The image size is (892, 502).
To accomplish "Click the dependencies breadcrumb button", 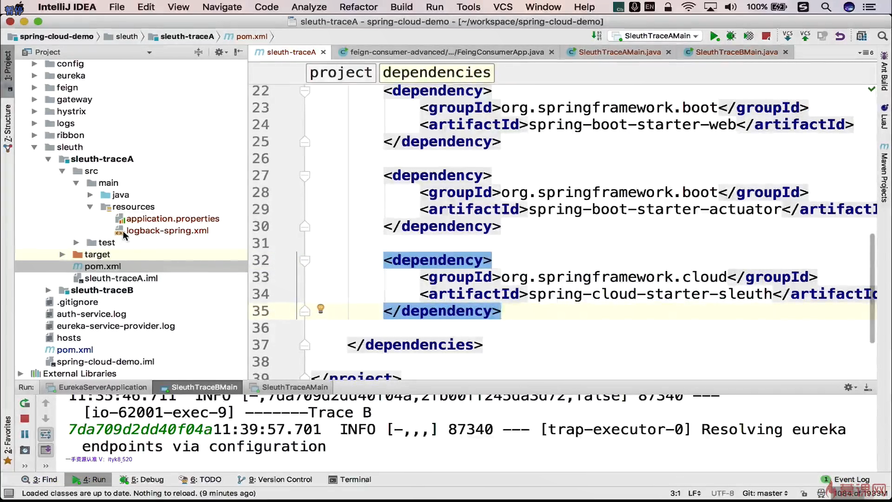I will pyautogui.click(x=436, y=73).
